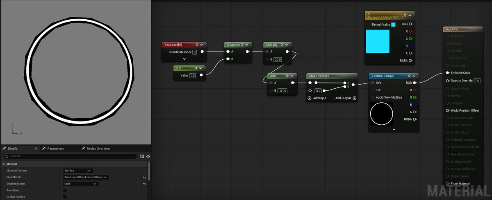Click Texture Sample green G output pin
This screenshot has height=200, width=492.
pos(415,97)
